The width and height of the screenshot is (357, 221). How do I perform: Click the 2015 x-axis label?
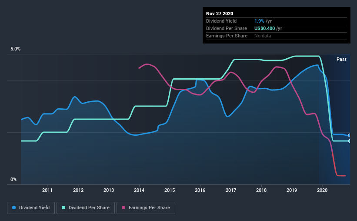(x=170, y=190)
